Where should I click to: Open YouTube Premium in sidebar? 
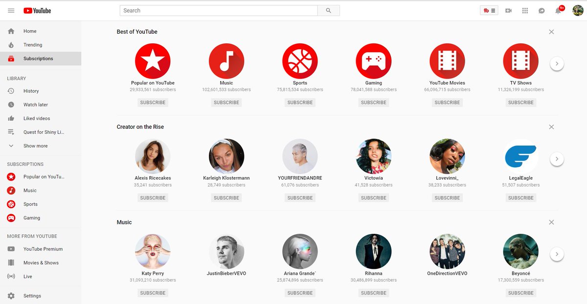tap(41, 249)
